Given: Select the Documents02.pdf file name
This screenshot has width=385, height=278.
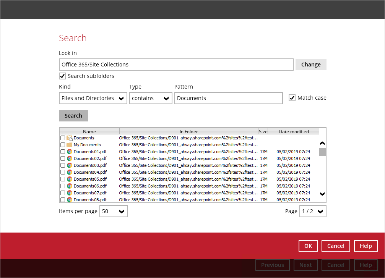Looking at the screenshot, I should tap(90, 158).
